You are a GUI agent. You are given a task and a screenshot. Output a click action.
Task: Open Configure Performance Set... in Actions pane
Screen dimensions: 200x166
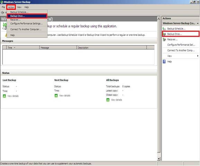point(181,45)
